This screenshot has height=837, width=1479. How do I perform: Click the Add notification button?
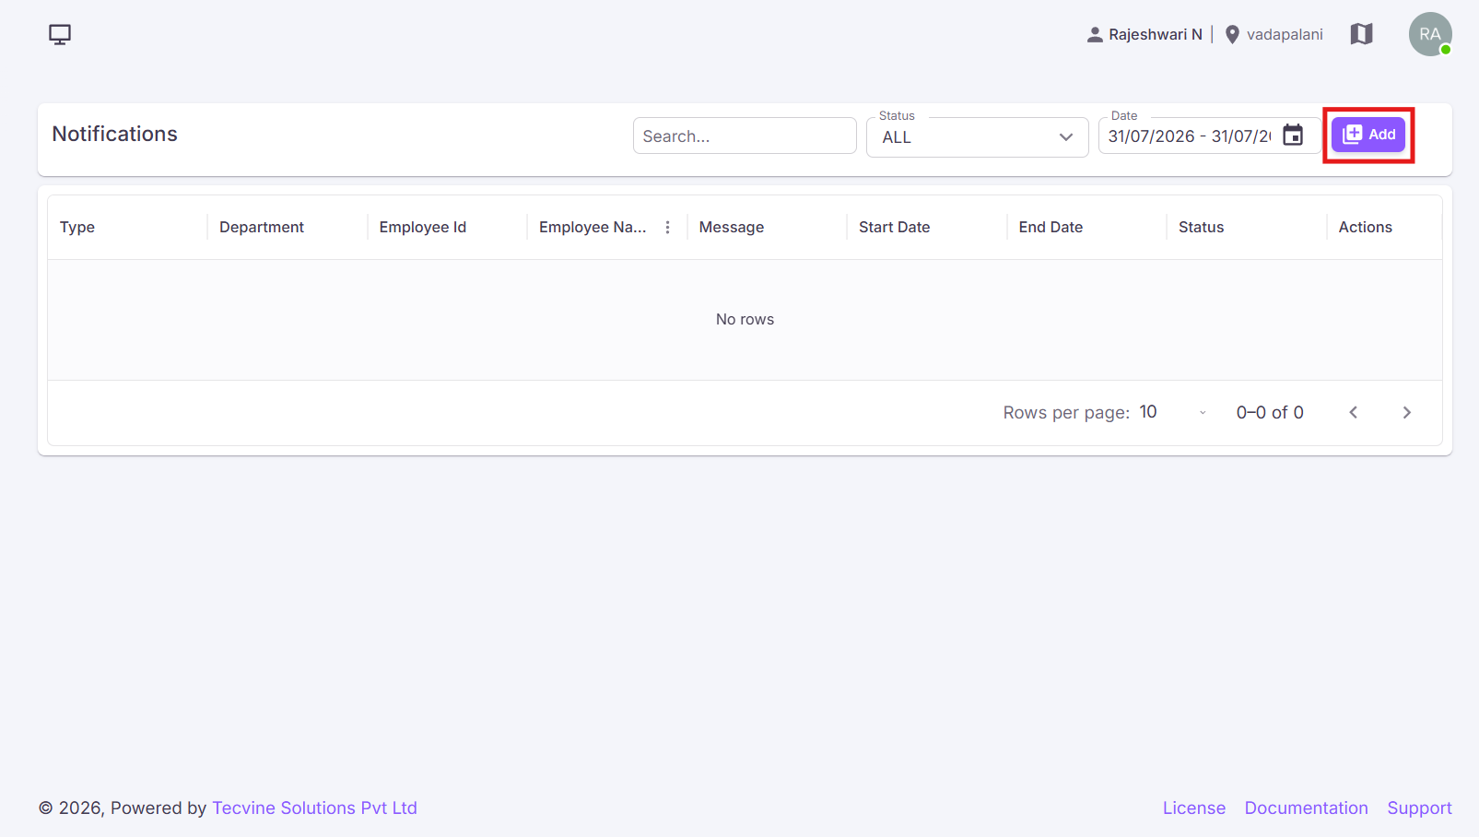tap(1368, 135)
